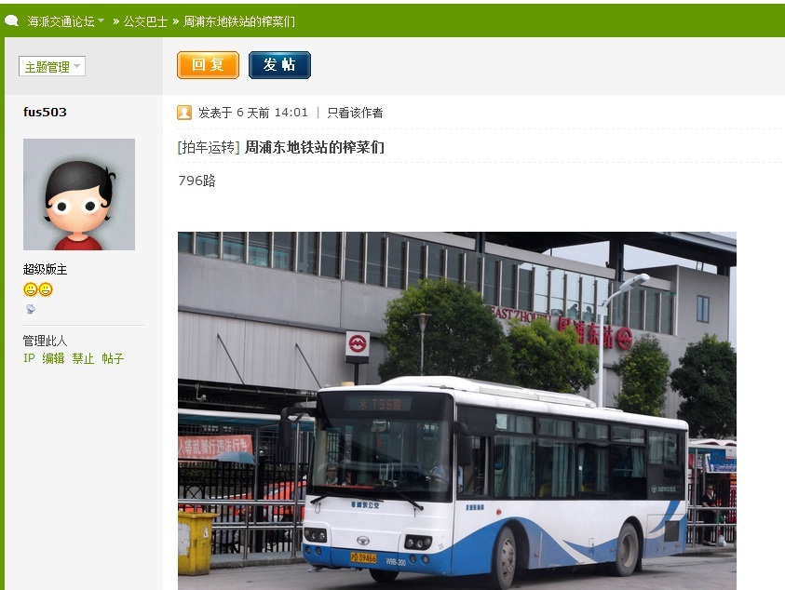Click 编辑 under 管理此人

pos(53,357)
